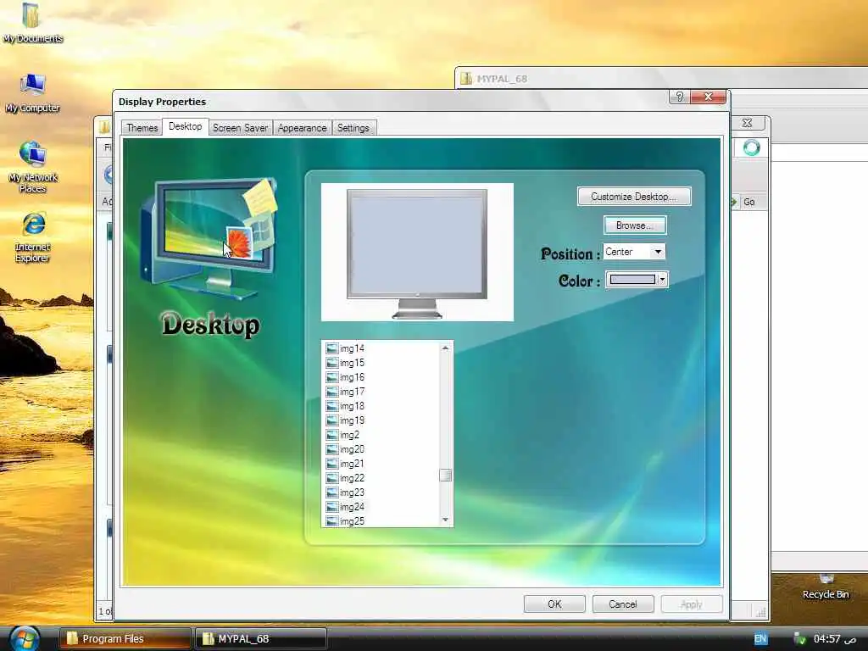Image resolution: width=868 pixels, height=651 pixels.
Task: Open the Position dropdown showing Center
Action: (634, 252)
